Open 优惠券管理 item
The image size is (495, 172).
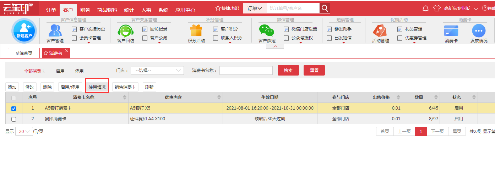(412, 38)
